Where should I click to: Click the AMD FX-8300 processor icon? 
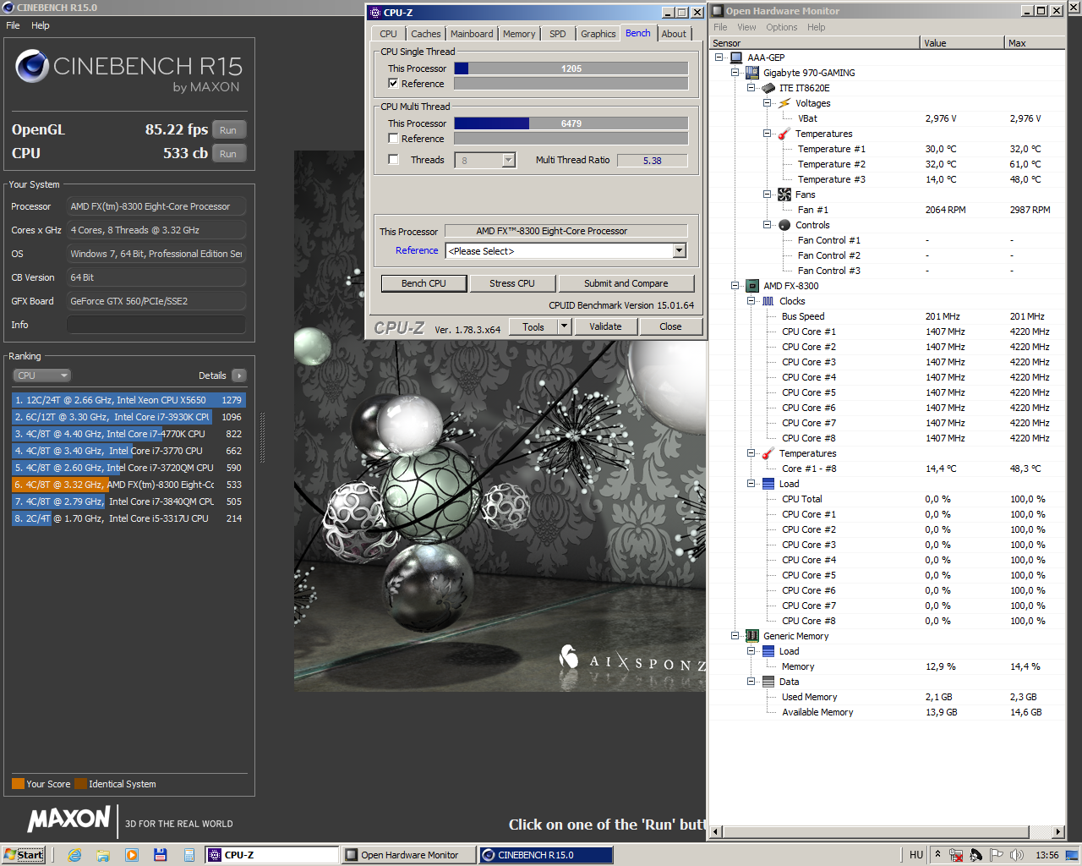click(752, 286)
